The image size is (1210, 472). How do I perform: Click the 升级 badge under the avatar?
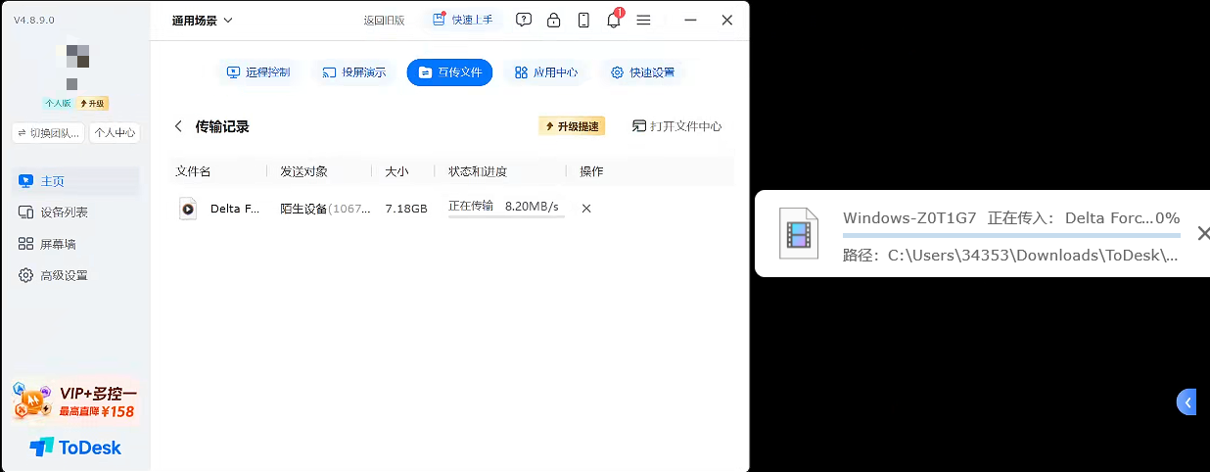coord(93,103)
